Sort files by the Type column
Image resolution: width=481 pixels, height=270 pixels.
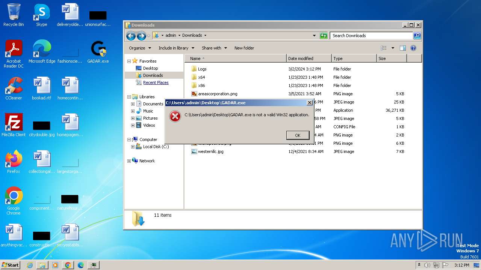tap(354, 58)
